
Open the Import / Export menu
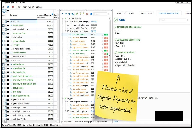(28, 7)
